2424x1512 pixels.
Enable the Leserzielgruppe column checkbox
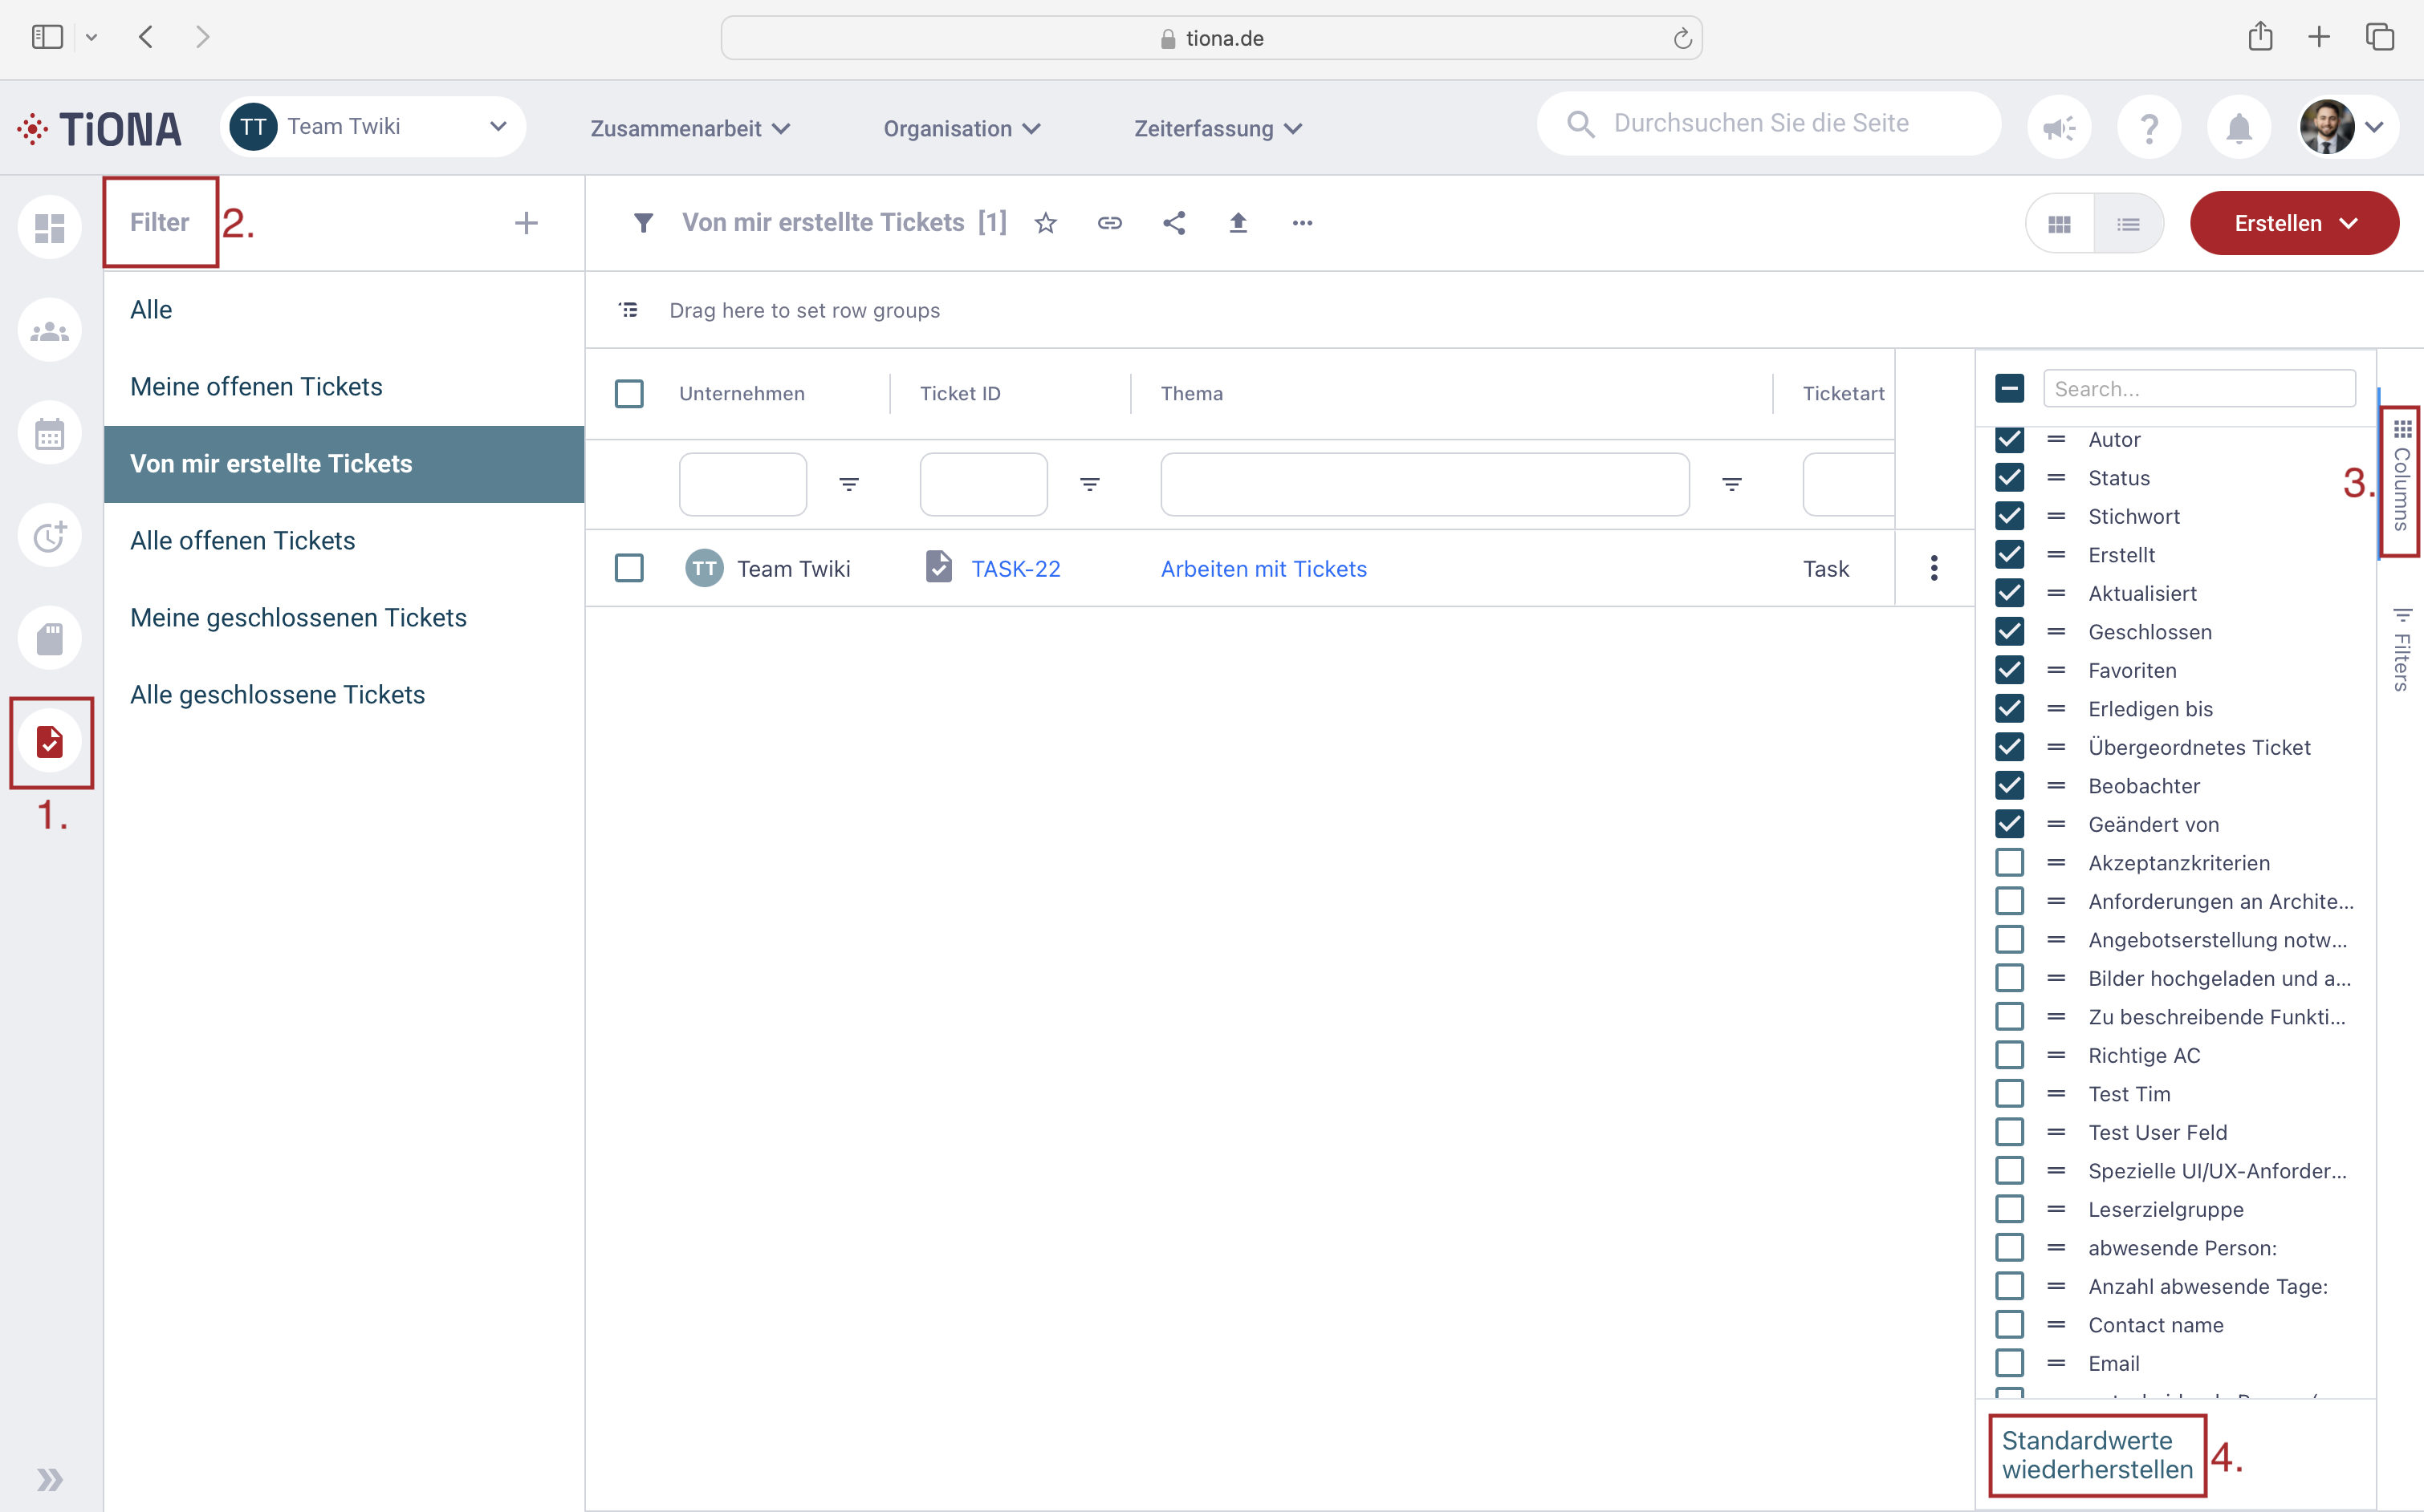click(2009, 1209)
